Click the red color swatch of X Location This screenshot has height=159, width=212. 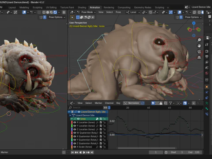pyautogui.click(x=72, y=122)
